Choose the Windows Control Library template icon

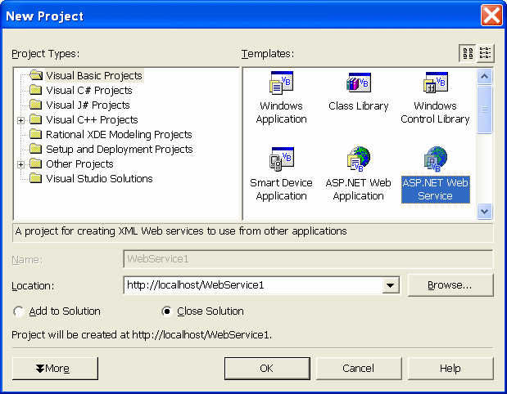[x=435, y=83]
